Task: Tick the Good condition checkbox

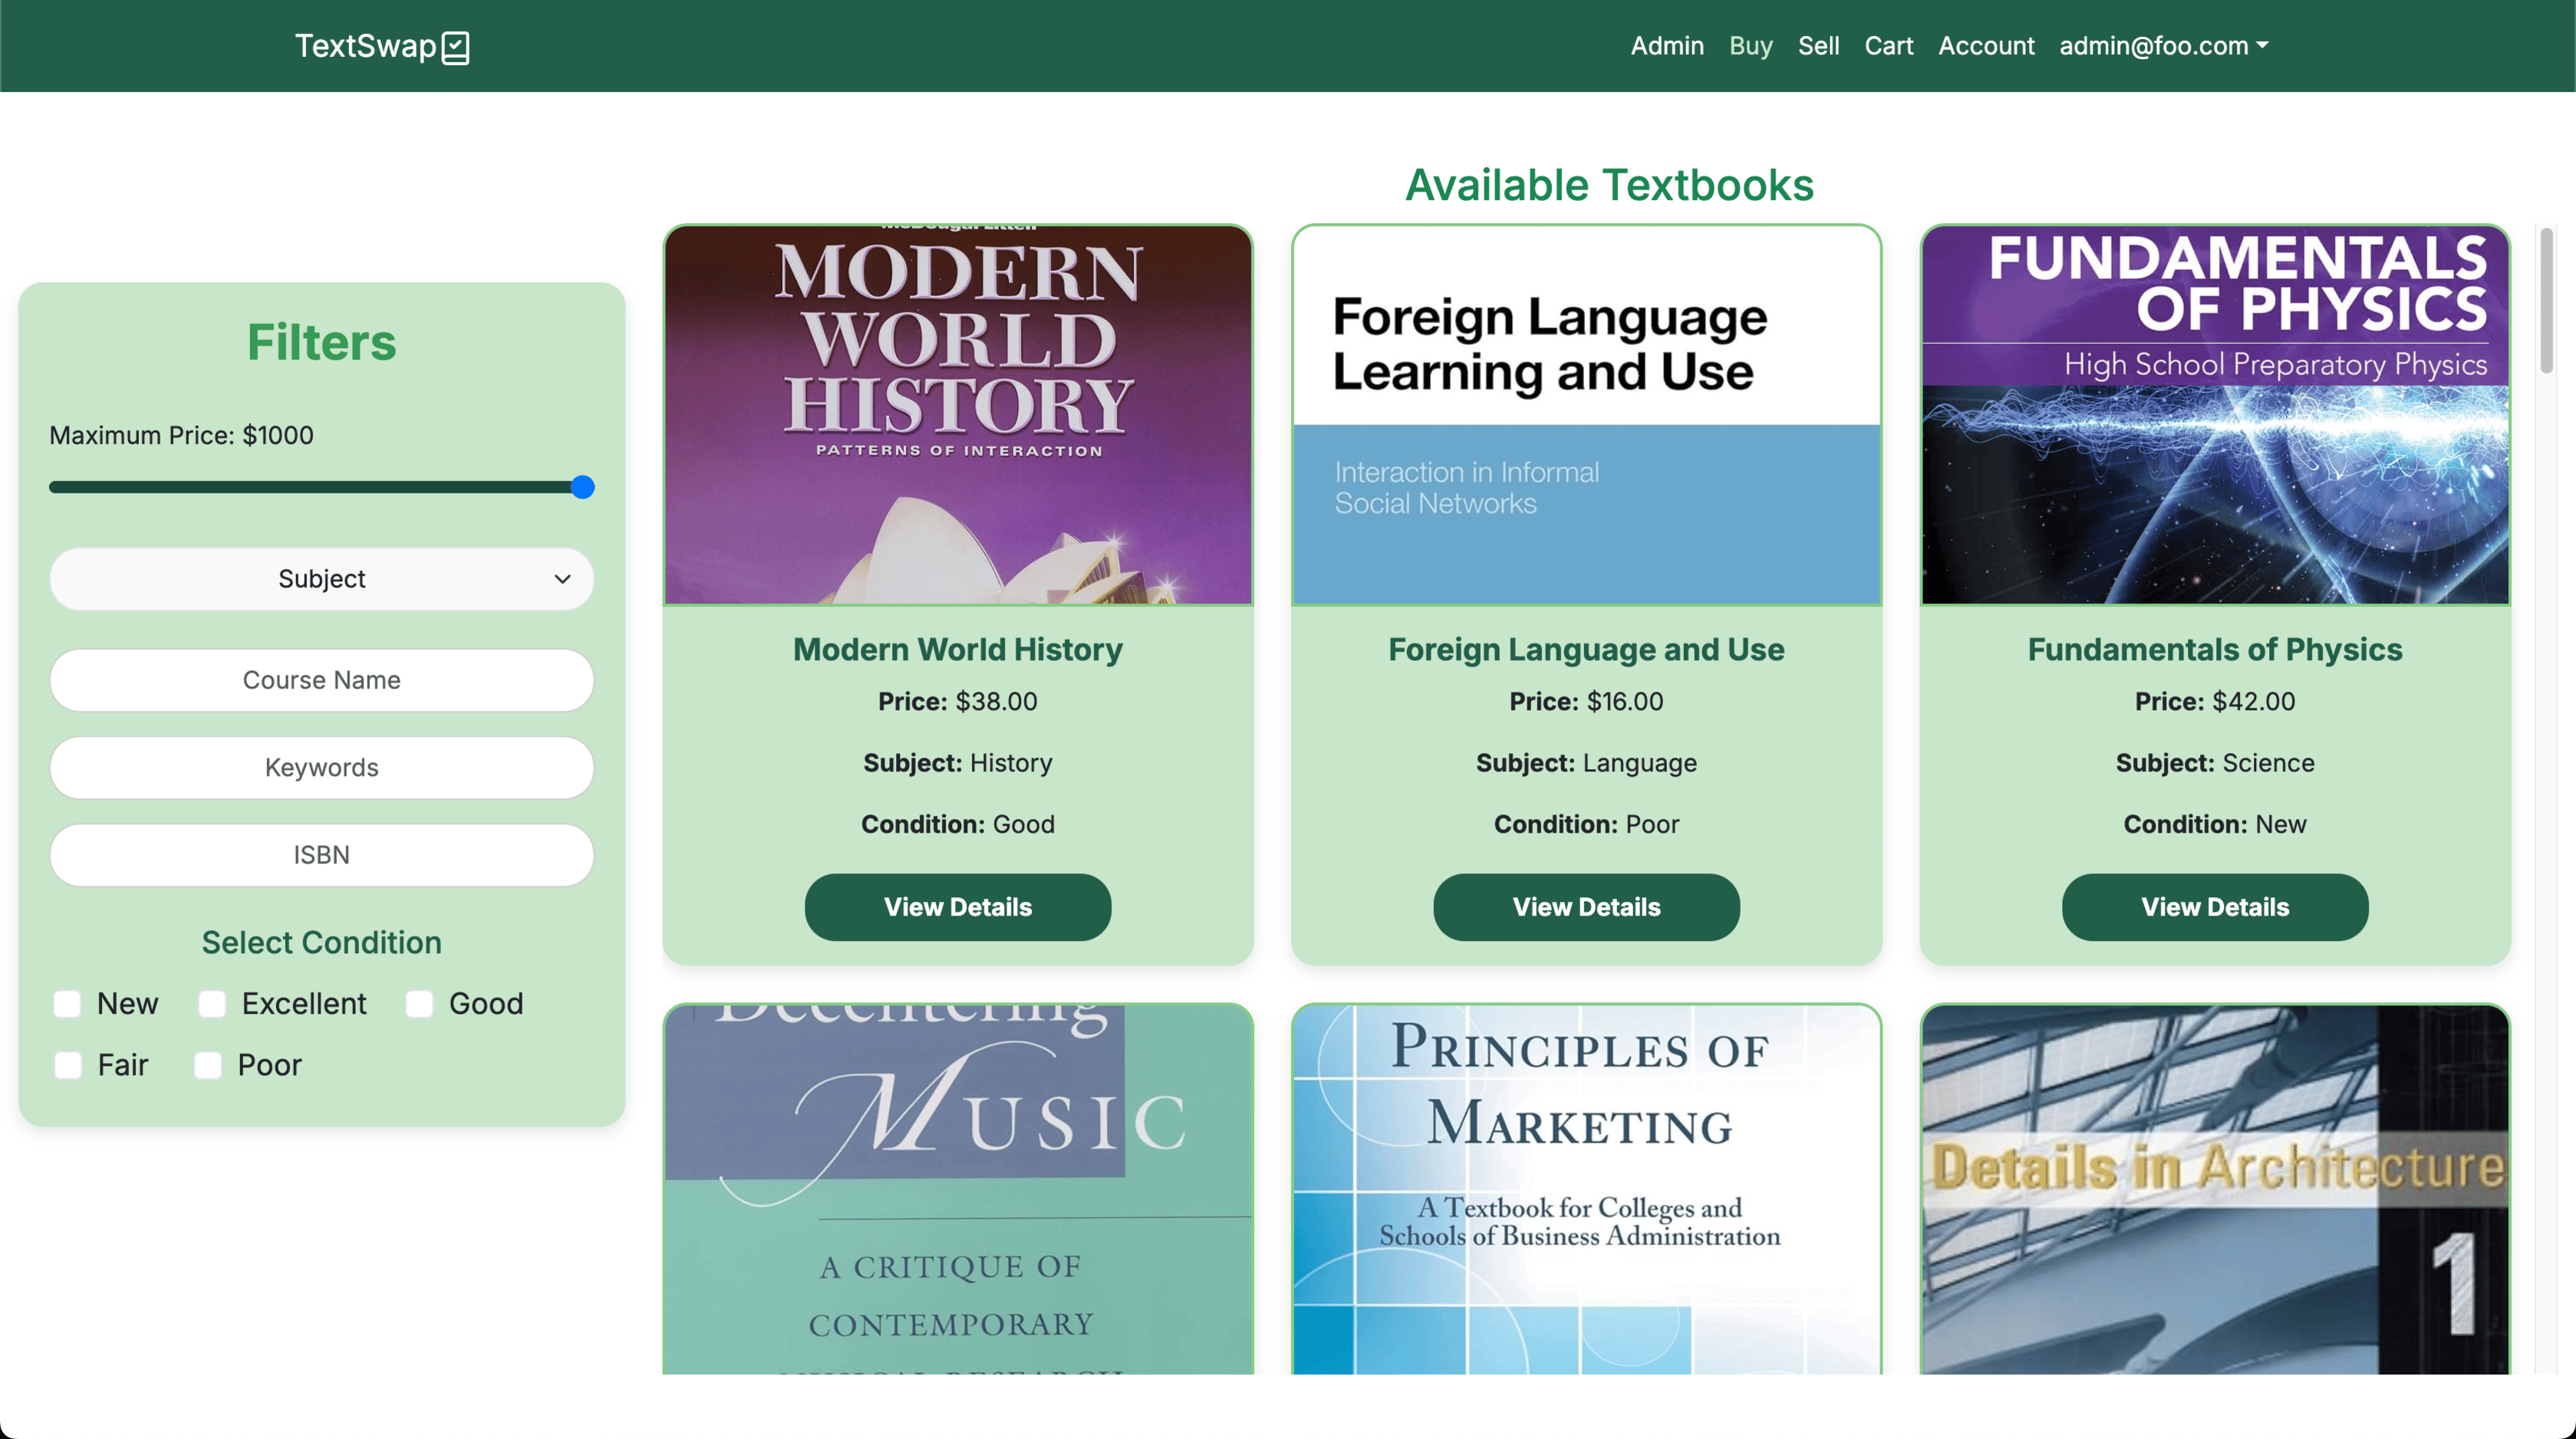Action: pos(419,1004)
